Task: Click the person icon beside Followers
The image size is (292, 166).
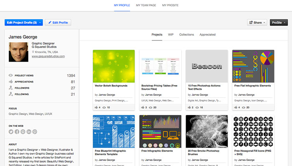Action: click(x=10, y=88)
